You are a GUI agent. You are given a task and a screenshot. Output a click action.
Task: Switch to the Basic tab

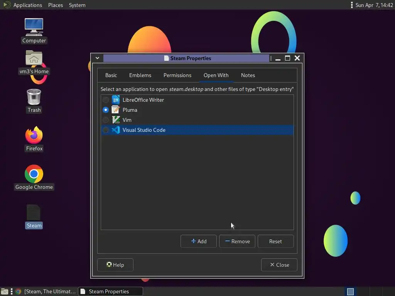(111, 75)
